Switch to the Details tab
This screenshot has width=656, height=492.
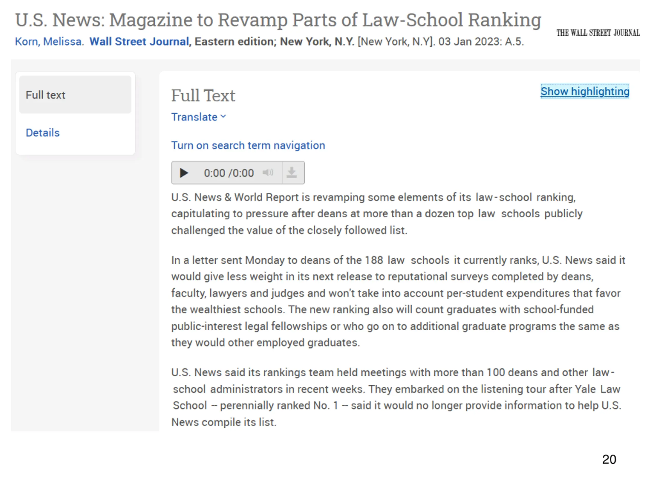pos(43,132)
